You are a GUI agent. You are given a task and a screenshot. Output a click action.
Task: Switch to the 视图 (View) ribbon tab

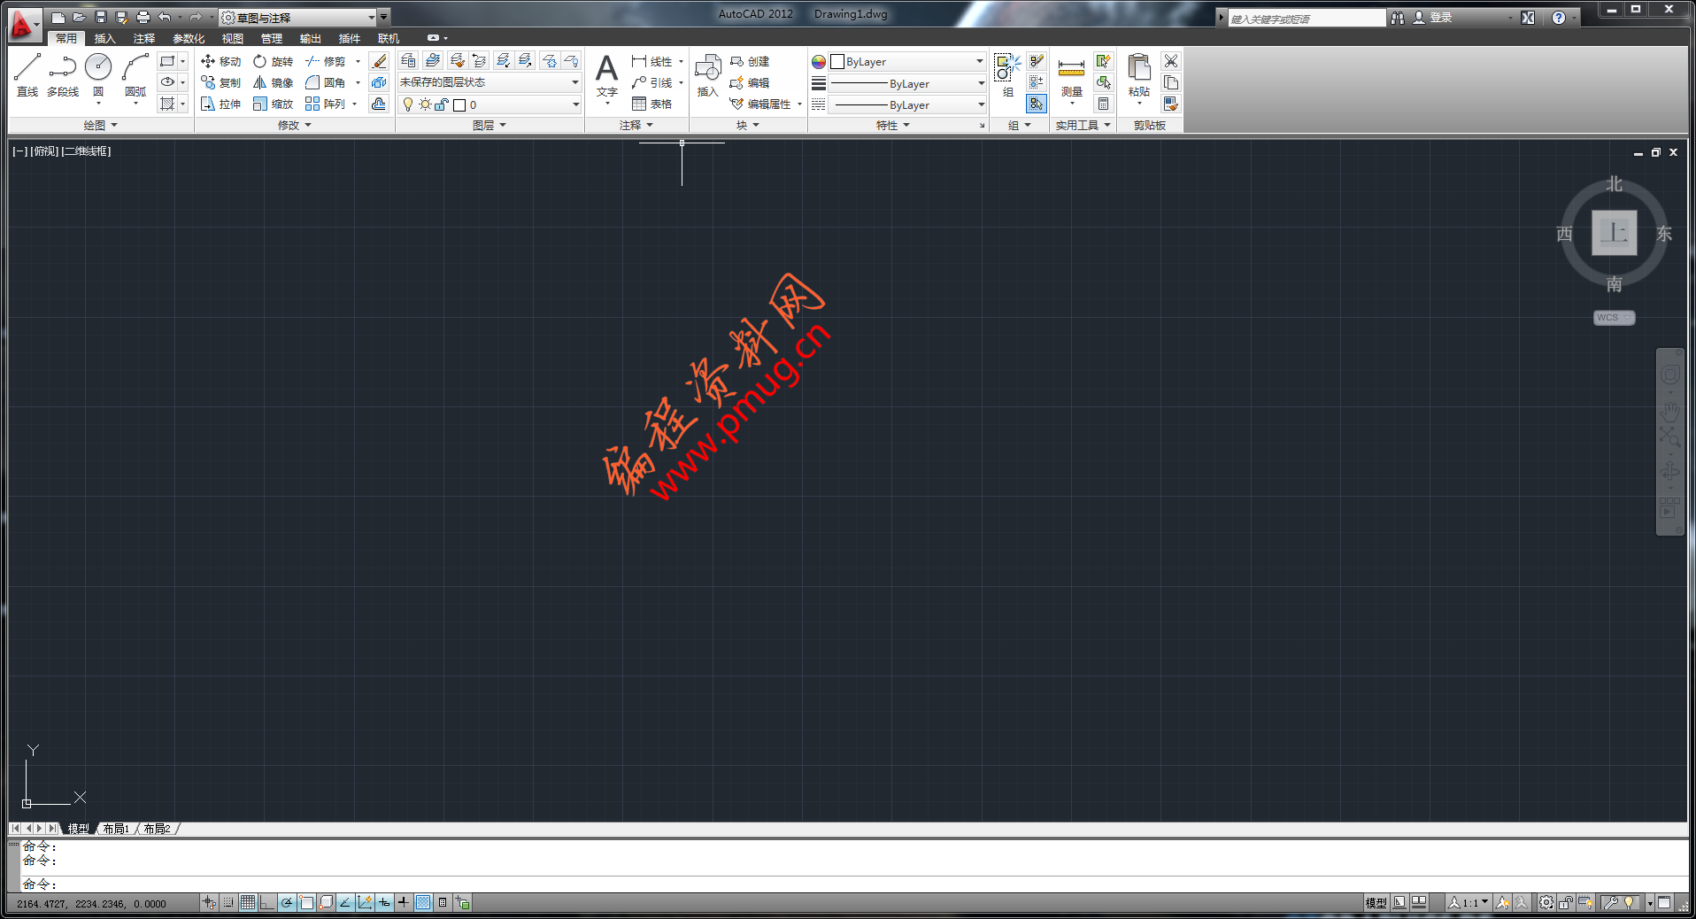233,38
